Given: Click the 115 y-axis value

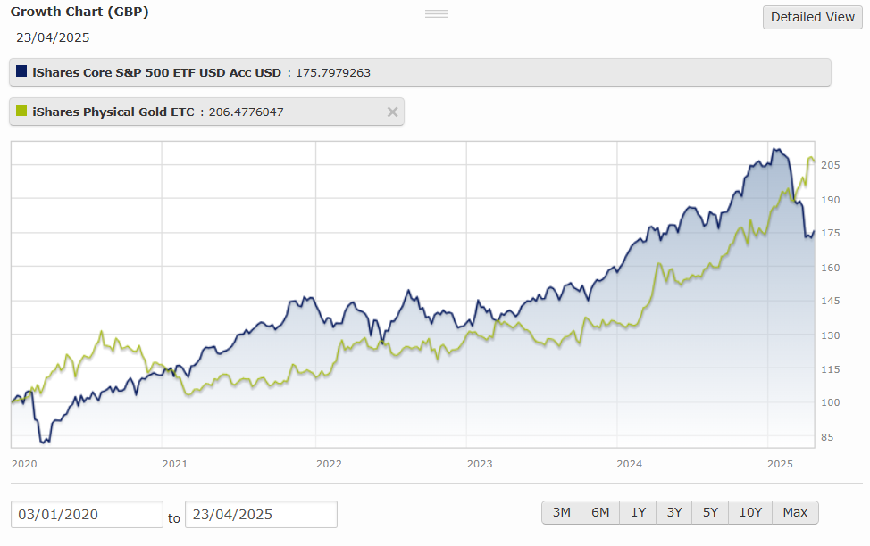Looking at the screenshot, I should (831, 369).
